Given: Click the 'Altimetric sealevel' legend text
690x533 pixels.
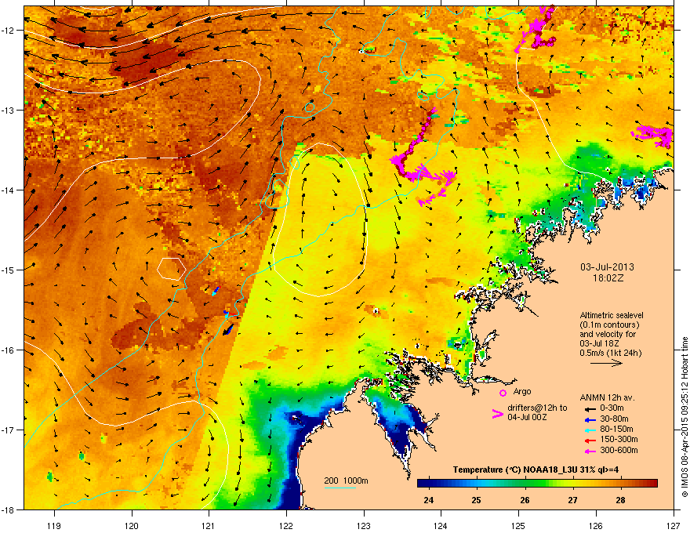Looking at the screenshot, I should click(x=612, y=315).
